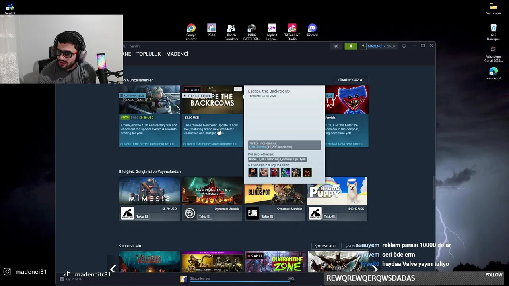This screenshot has height=286, width=509.
Task: Open Quarantine Zone thumbnail
Action: pos(275,262)
